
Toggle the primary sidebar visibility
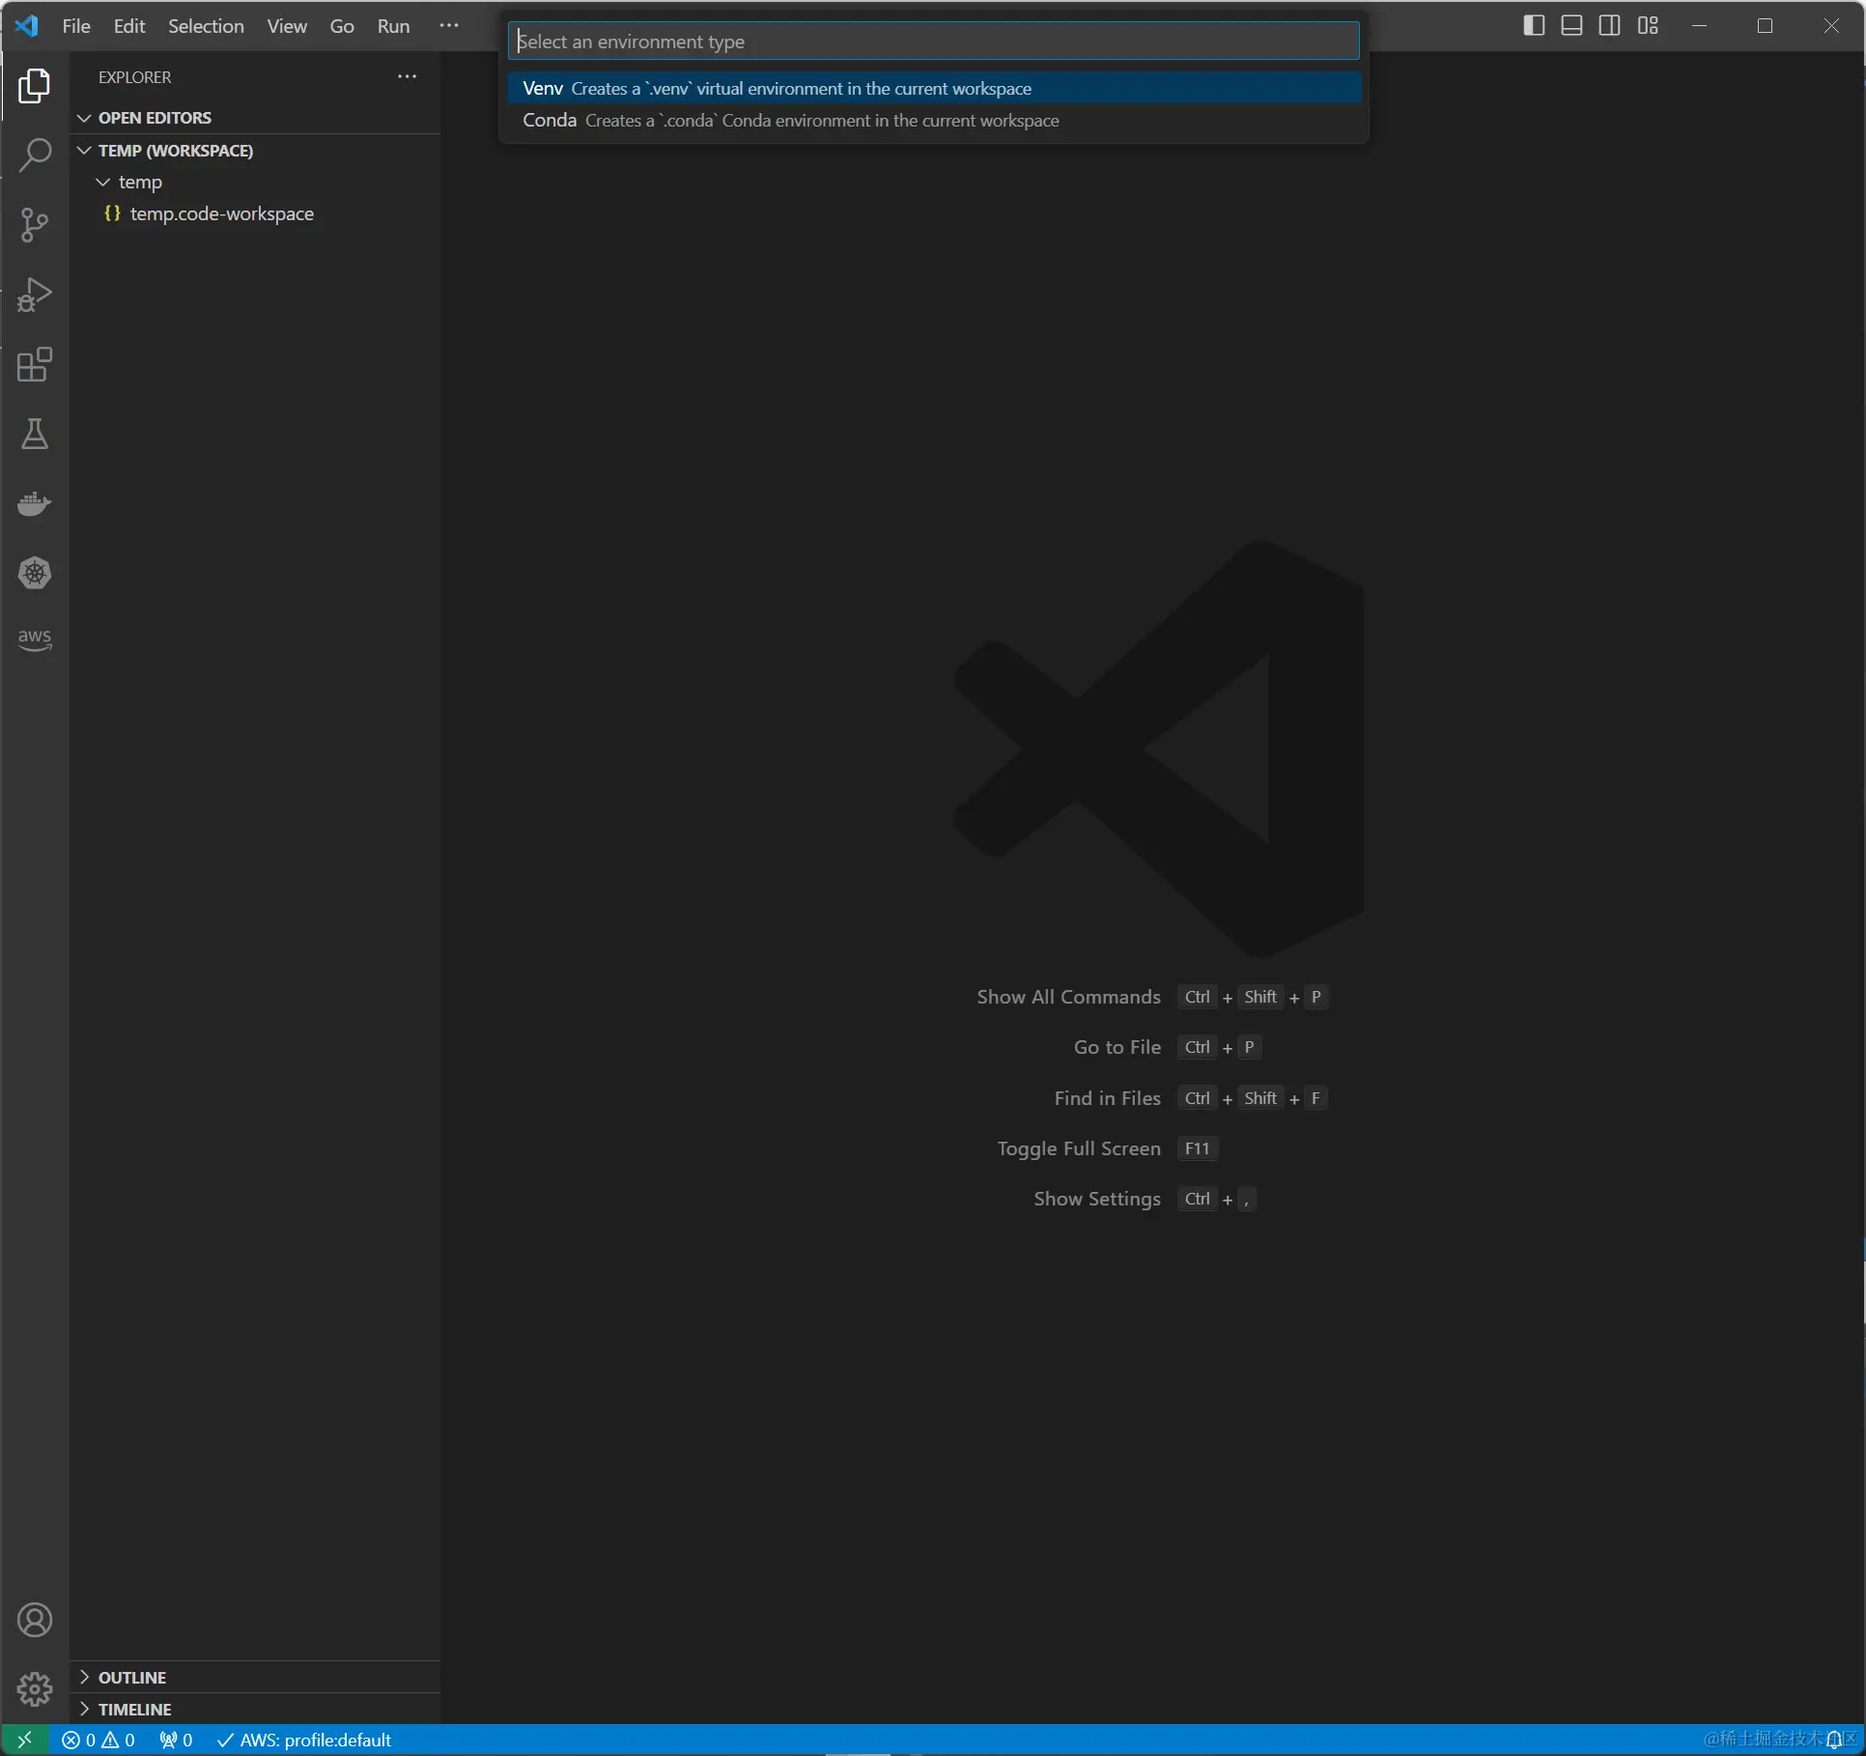[x=1532, y=26]
